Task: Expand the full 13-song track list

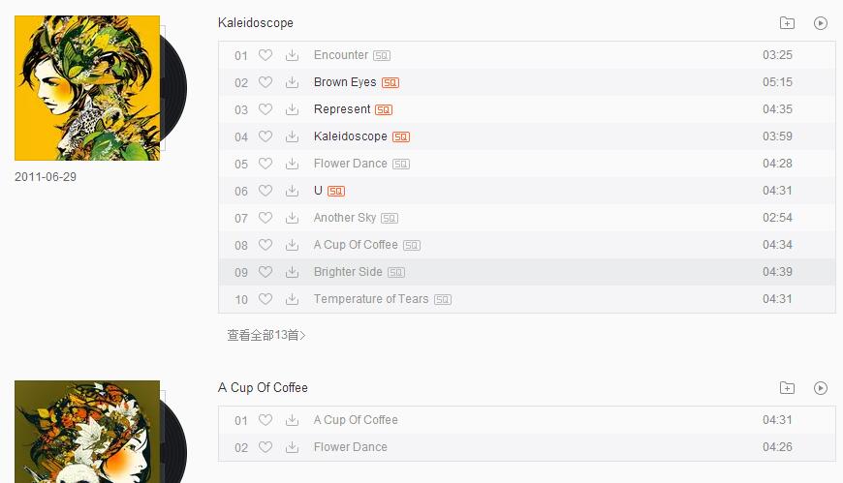Action: [266, 335]
